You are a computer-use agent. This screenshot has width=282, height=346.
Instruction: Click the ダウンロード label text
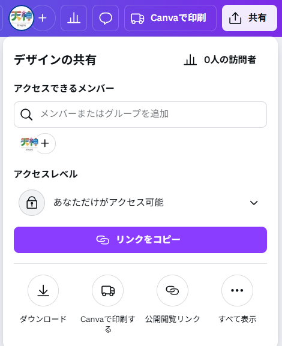coord(43,319)
